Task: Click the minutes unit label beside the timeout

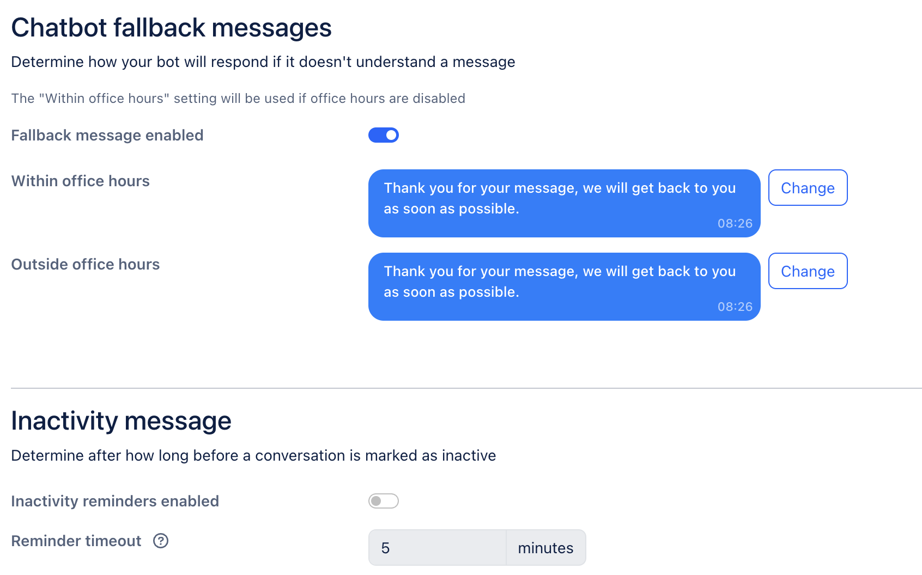Action: click(x=545, y=548)
